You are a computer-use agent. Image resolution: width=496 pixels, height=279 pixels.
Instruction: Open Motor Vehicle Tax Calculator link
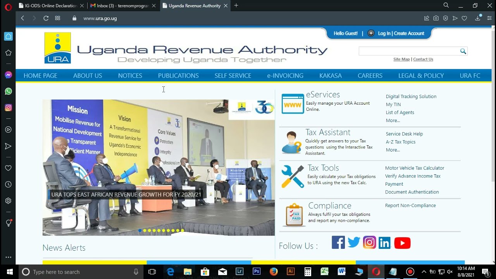coord(415,168)
